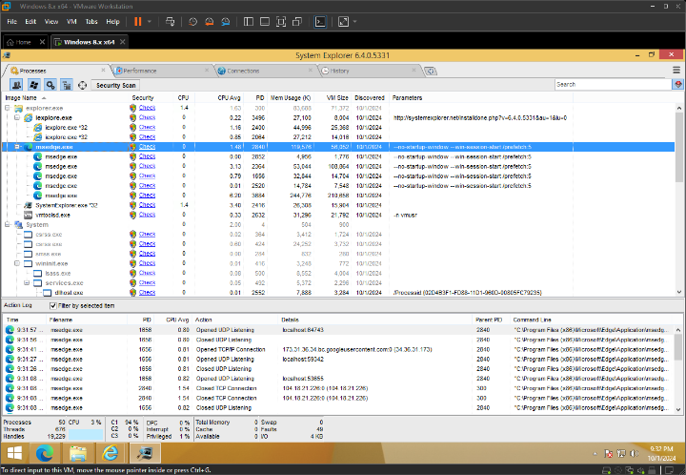Viewport: 686px width, 475px height.
Task: Take a snapshot with the clock icon
Action: (192, 21)
